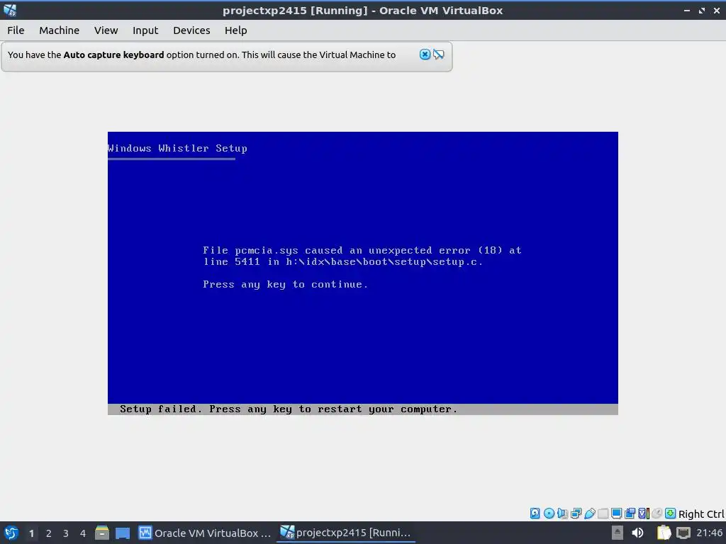Open the Machine menu
This screenshot has width=726, height=544.
point(59,30)
